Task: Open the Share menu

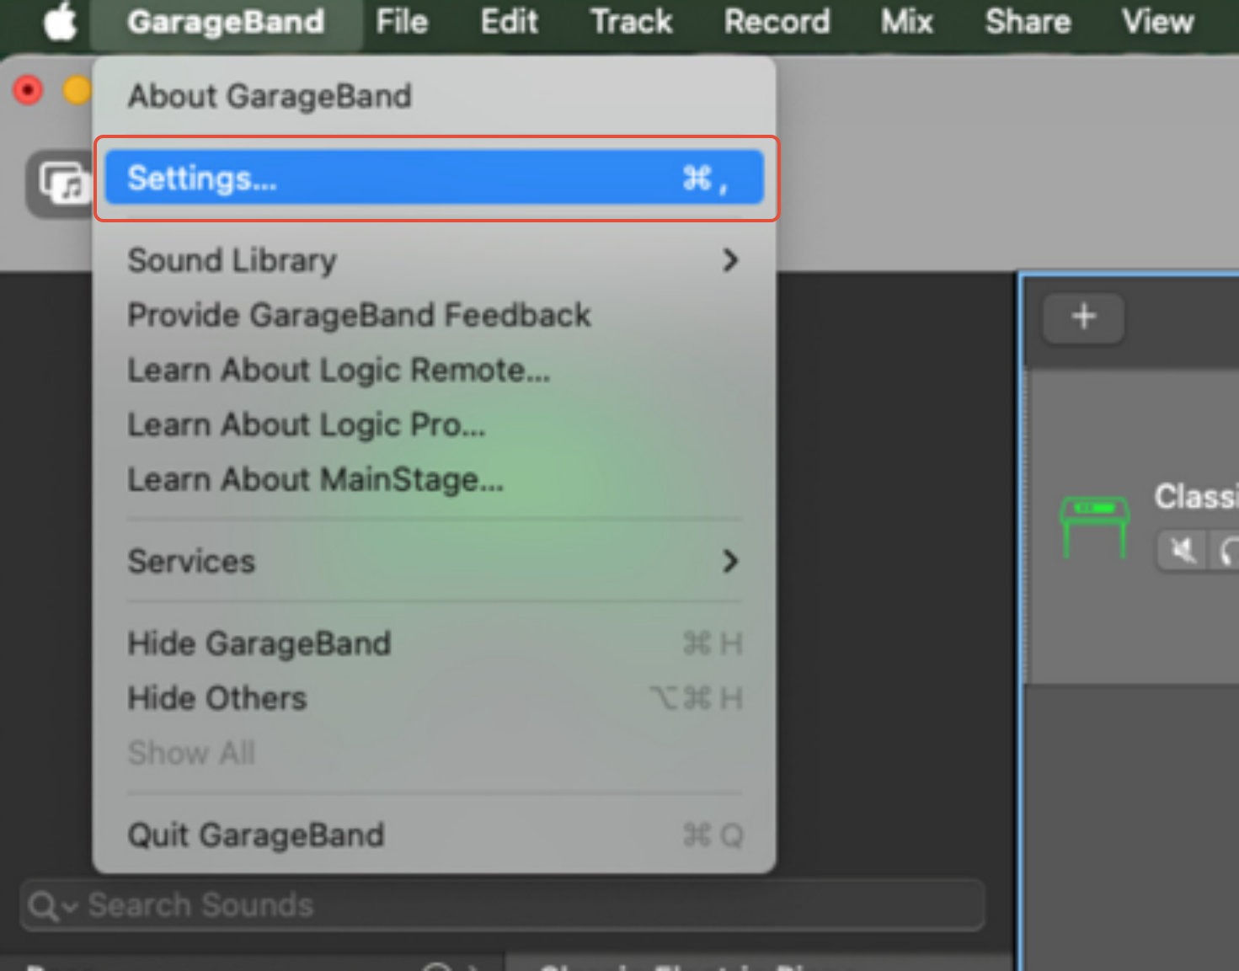Action: [x=1028, y=22]
